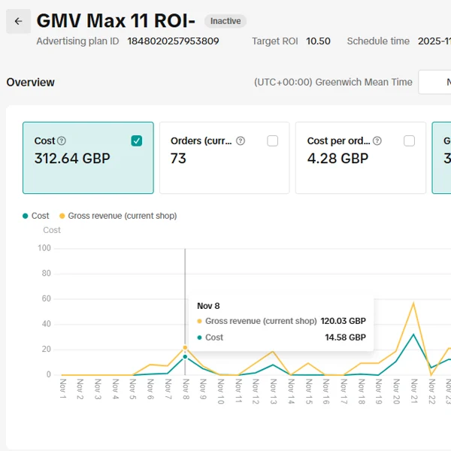This screenshot has height=451, width=451.
Task: Click the Nov 8 cost data point
Action: [x=185, y=357]
